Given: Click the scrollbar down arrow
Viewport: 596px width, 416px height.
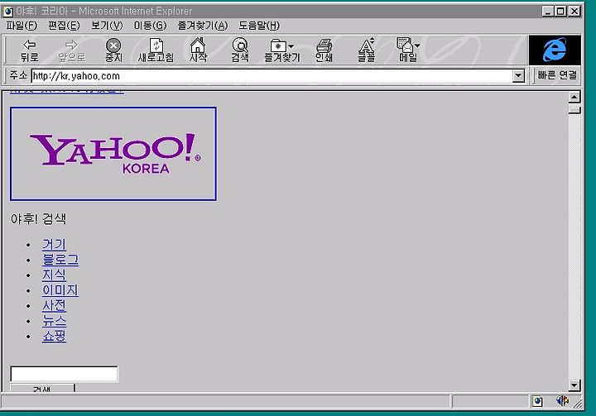Looking at the screenshot, I should (x=574, y=385).
